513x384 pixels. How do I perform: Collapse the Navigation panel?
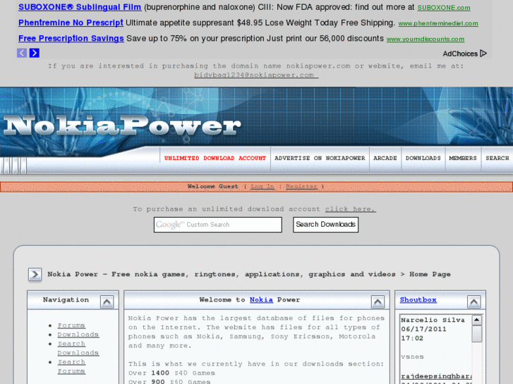click(107, 302)
